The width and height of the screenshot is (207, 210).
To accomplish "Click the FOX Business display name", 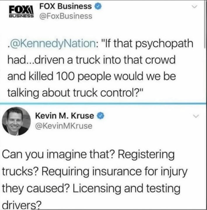I will tap(66, 6).
